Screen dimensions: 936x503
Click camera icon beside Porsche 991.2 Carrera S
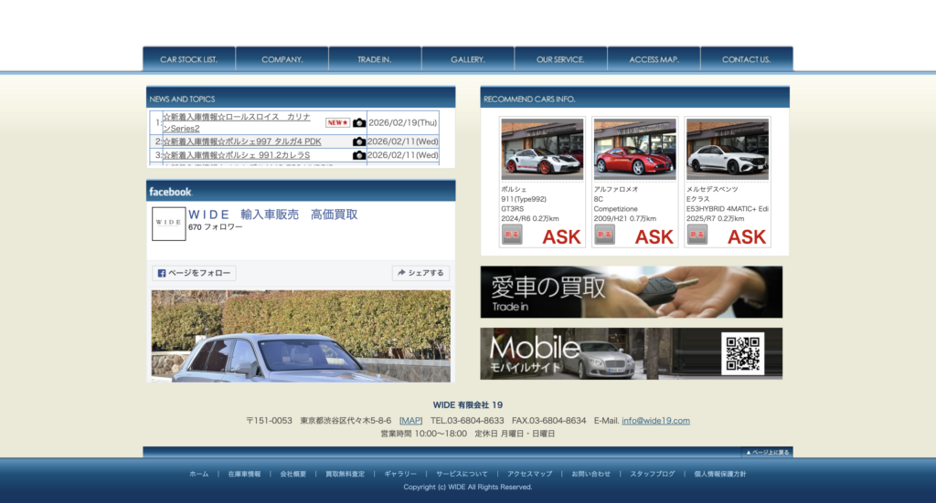coord(359,155)
